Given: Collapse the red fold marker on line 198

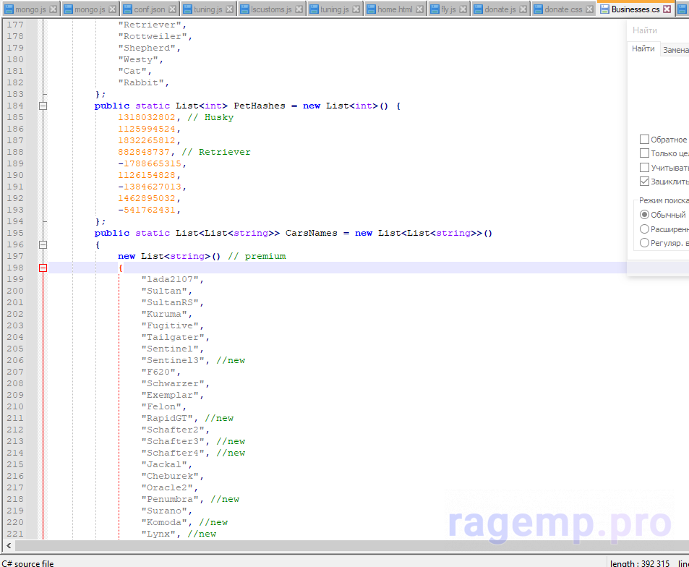Looking at the screenshot, I should pyautogui.click(x=43, y=268).
